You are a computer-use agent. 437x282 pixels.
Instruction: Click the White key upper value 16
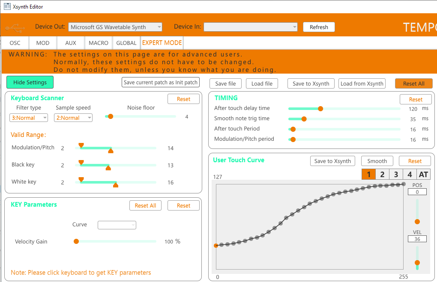point(171,182)
